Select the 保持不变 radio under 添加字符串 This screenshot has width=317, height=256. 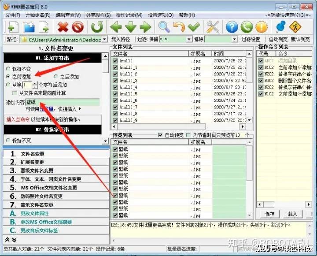point(8,69)
